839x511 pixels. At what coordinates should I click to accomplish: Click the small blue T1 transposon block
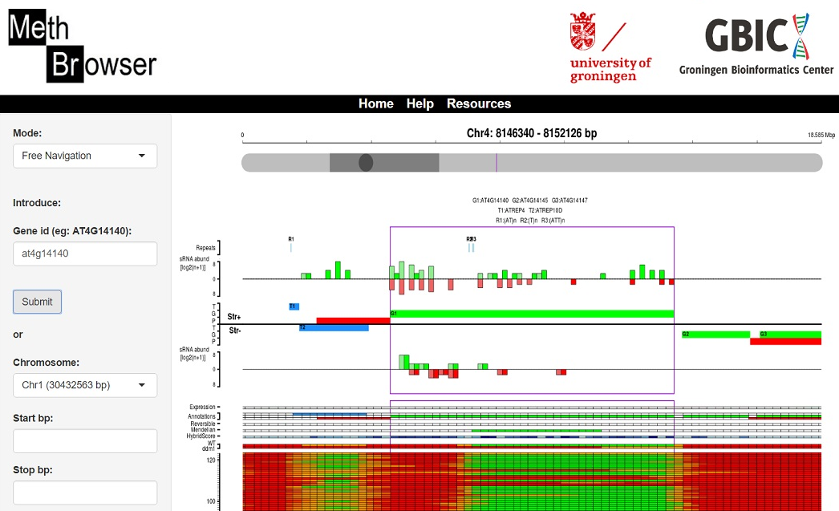(x=294, y=306)
